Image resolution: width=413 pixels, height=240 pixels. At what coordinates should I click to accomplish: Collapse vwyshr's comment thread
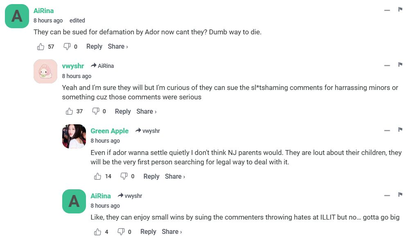387,65
